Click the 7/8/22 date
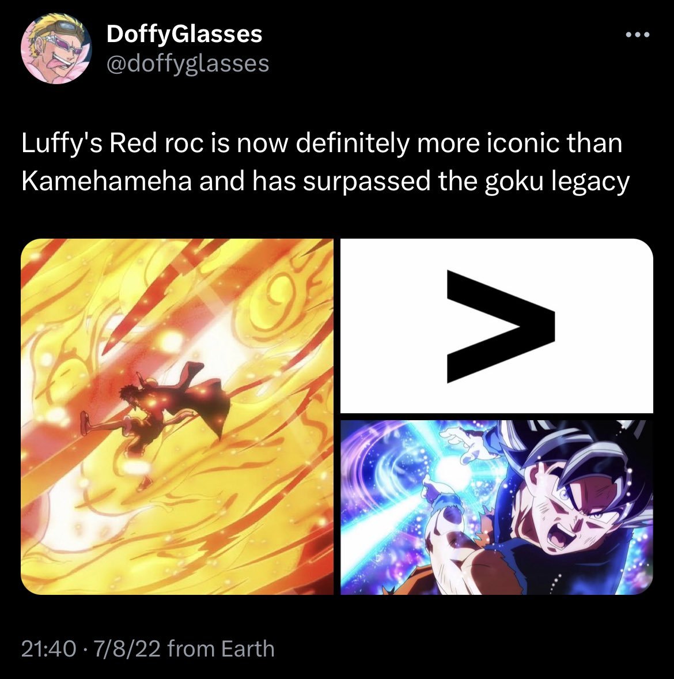The image size is (674, 679). coord(126,648)
